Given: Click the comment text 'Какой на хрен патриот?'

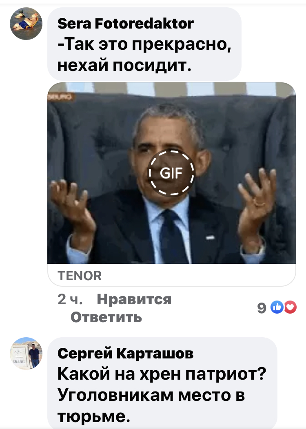Looking at the screenshot, I should 162,374.
